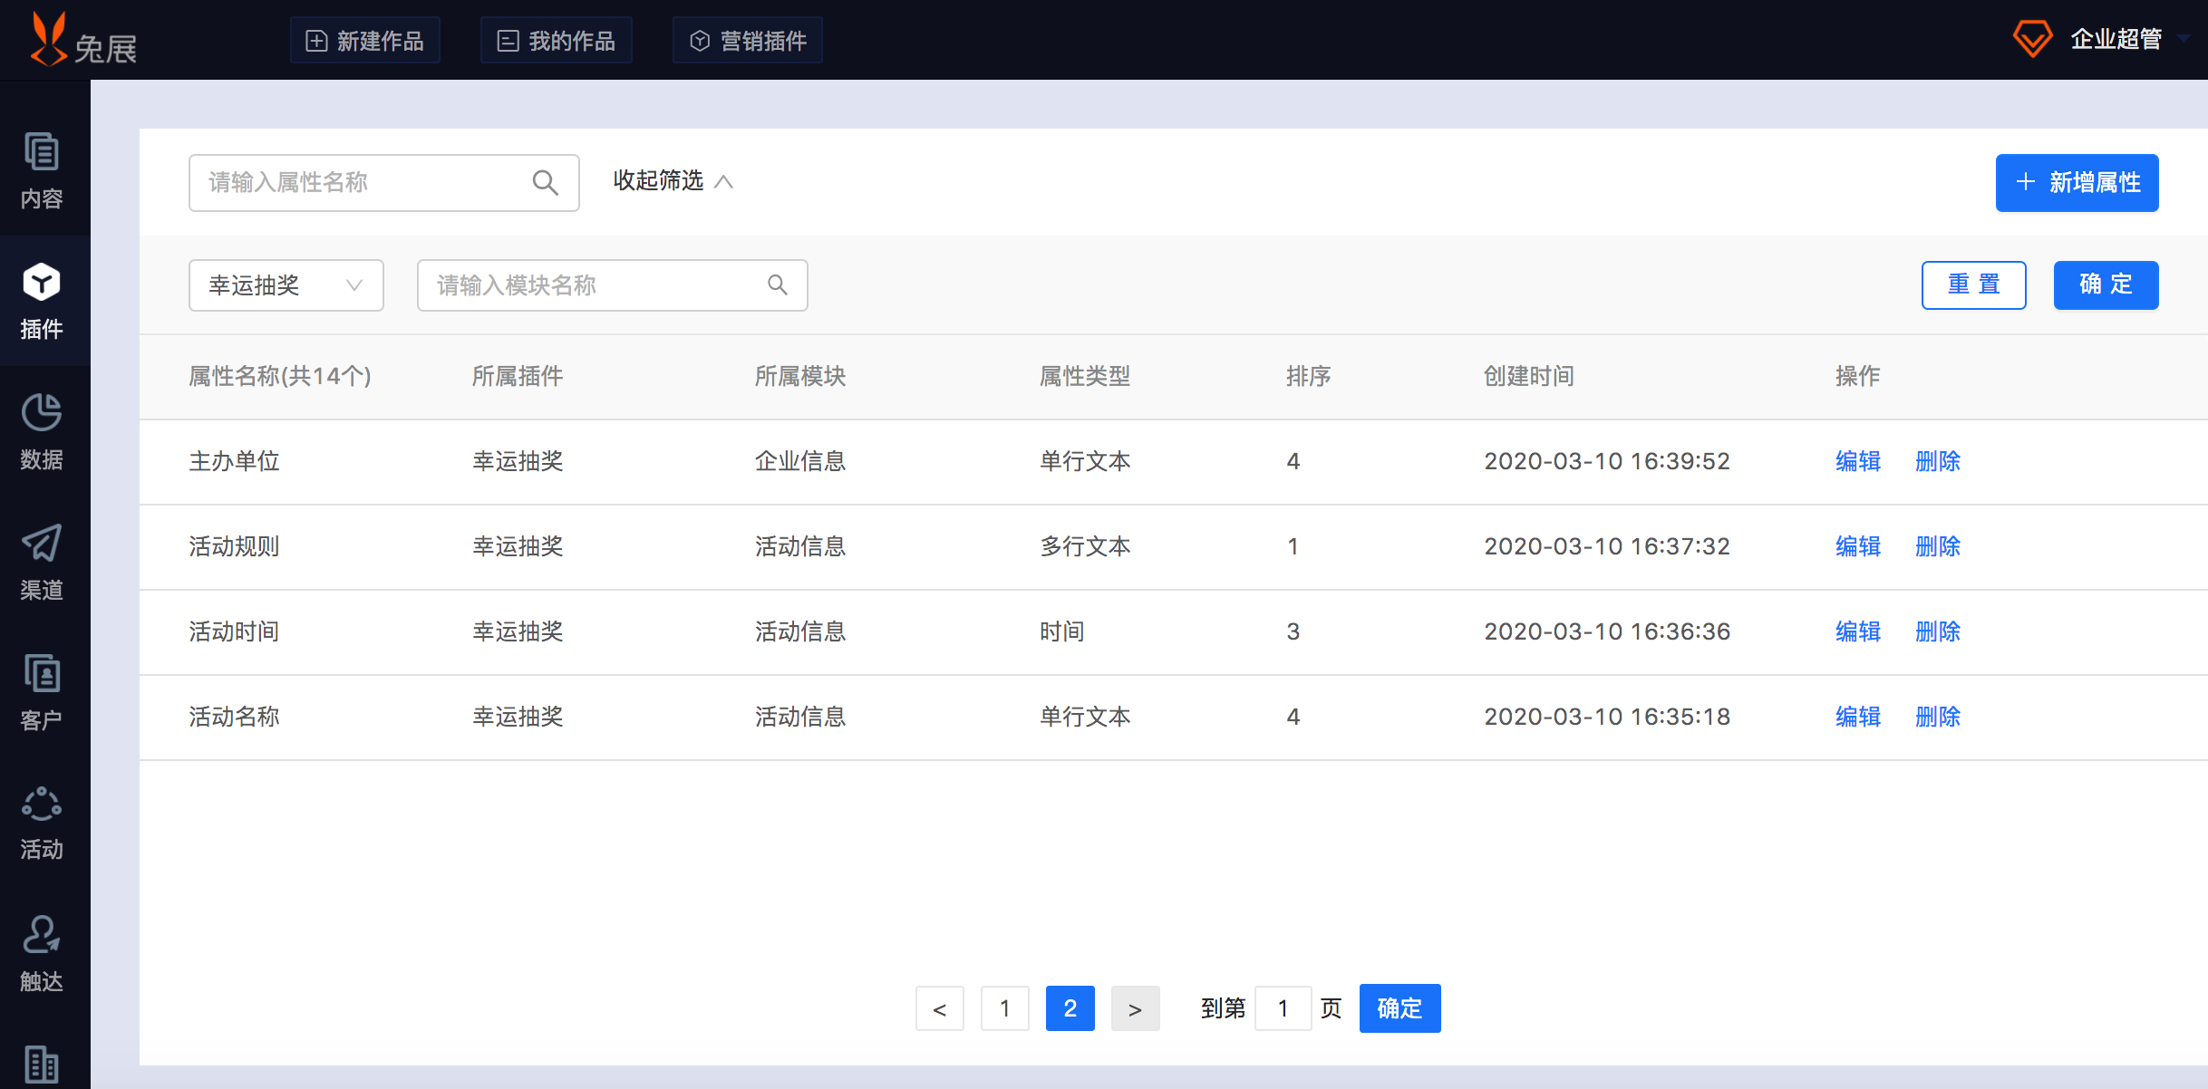The image size is (2208, 1089).
Task: Click the 多行文本 type cell
Action: coord(1085,546)
